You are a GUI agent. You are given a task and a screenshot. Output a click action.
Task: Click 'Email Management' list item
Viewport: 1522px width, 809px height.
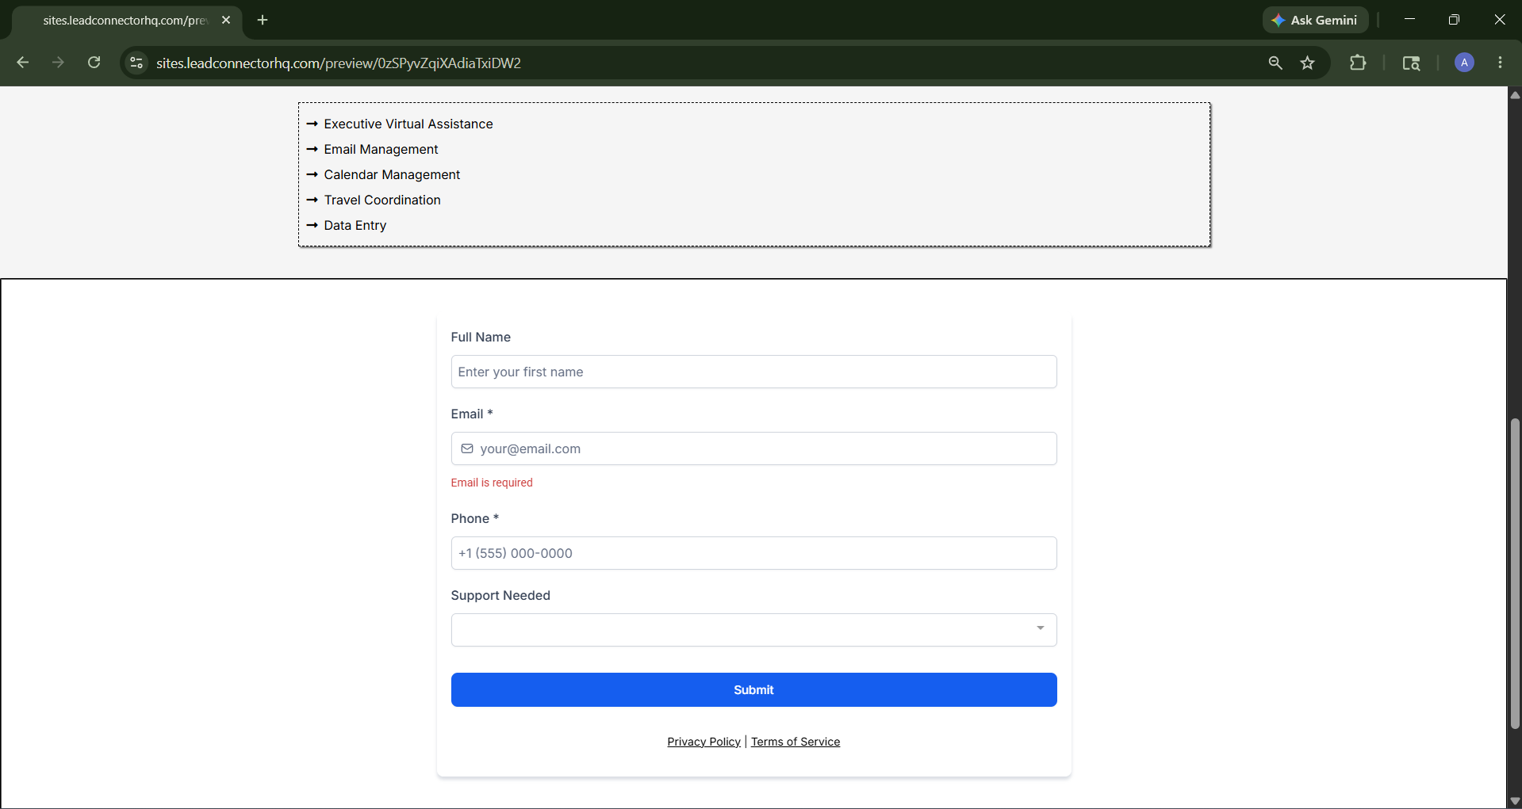click(x=381, y=149)
